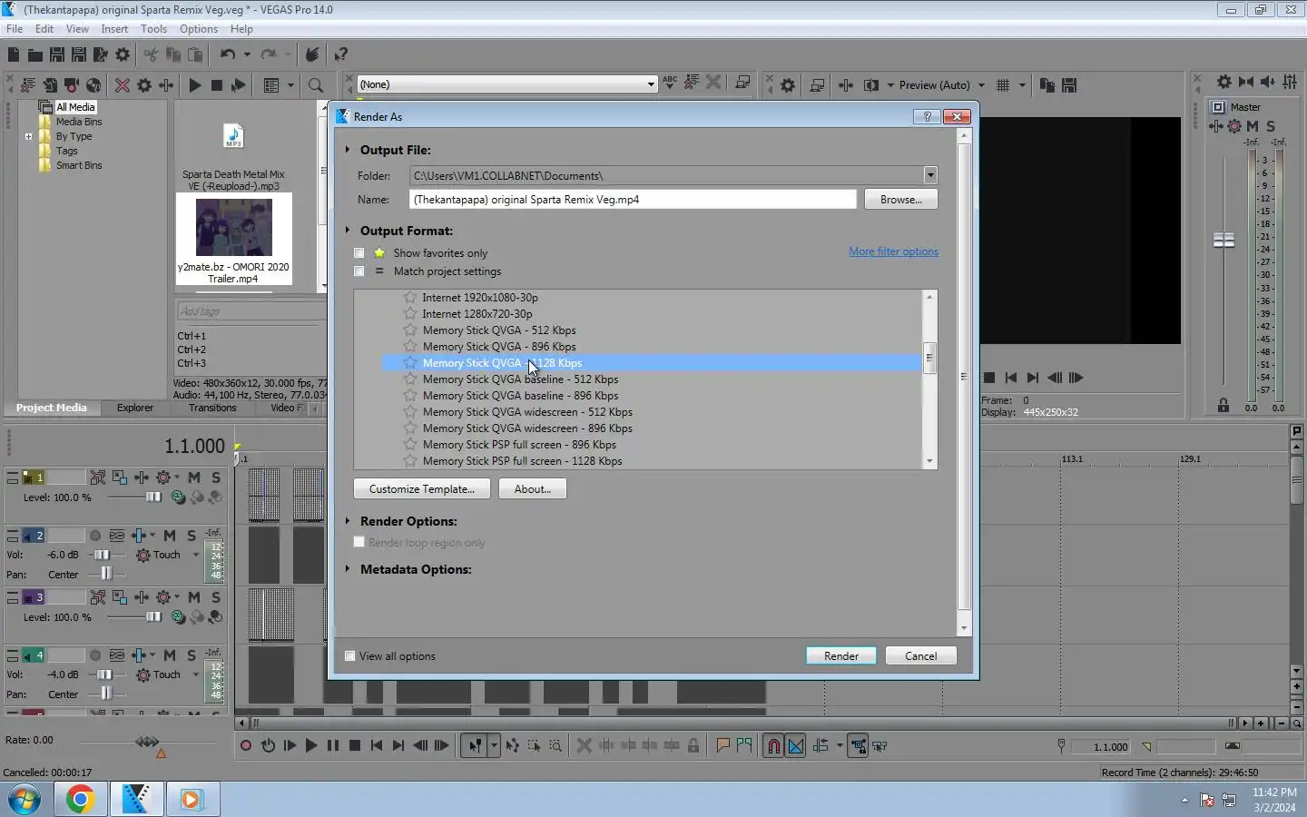
Task: Switch to the Transitions tab
Action: (212, 408)
